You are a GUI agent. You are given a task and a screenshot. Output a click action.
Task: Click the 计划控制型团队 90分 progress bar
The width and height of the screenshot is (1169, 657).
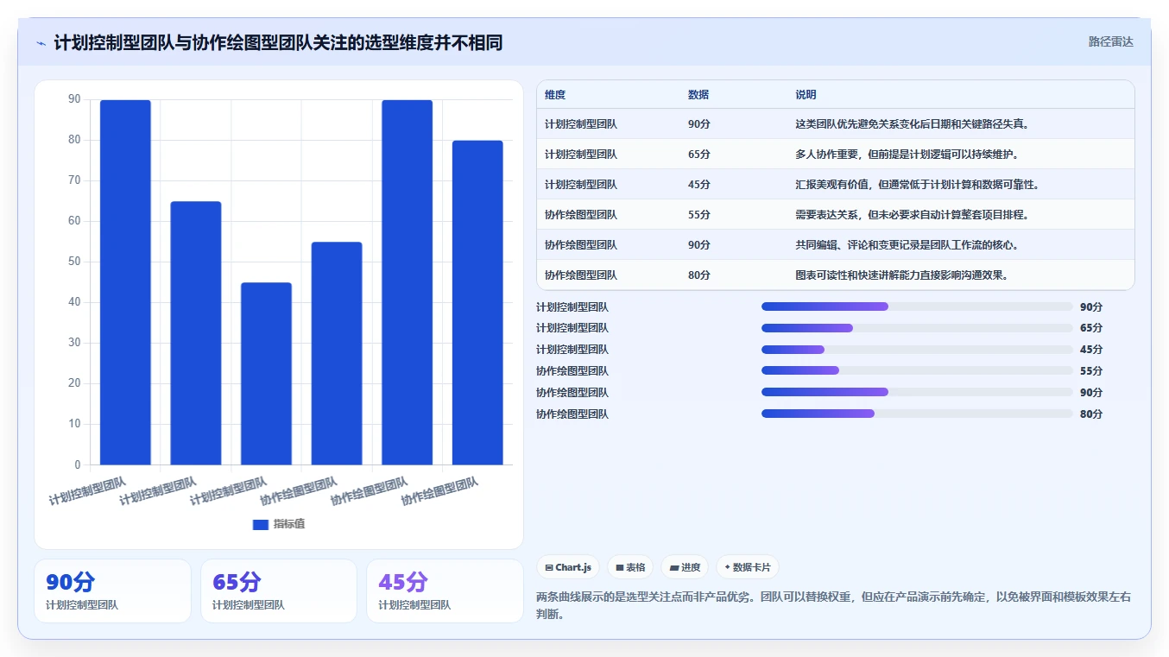coord(917,306)
